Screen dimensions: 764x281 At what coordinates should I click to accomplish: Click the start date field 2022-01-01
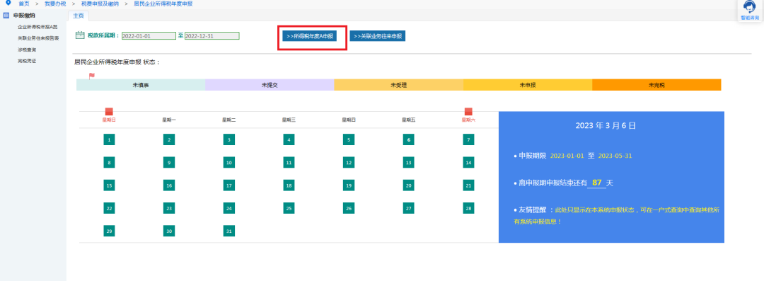(149, 35)
